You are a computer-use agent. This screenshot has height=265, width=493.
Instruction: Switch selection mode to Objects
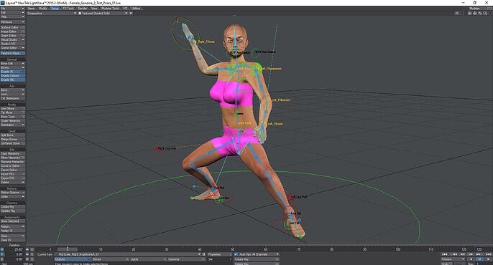click(73, 259)
